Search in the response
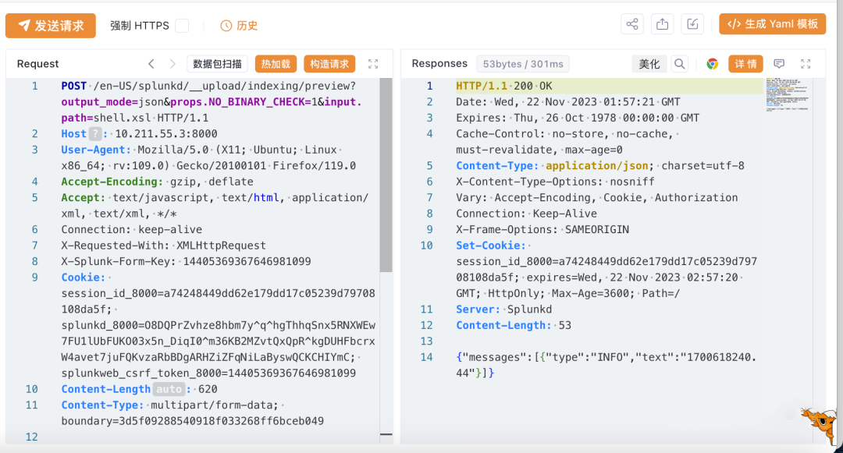The height and width of the screenshot is (453, 843). [680, 64]
